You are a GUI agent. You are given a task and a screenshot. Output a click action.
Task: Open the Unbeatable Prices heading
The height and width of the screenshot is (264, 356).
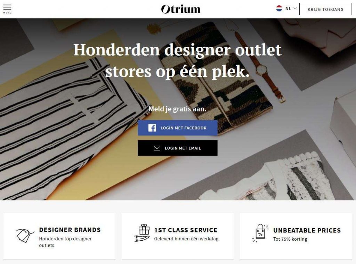pos(307,230)
